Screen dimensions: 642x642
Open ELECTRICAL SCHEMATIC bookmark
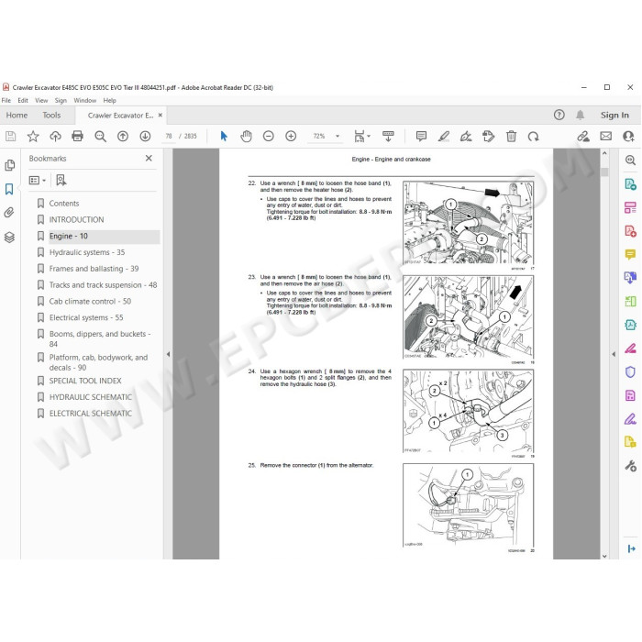(91, 414)
